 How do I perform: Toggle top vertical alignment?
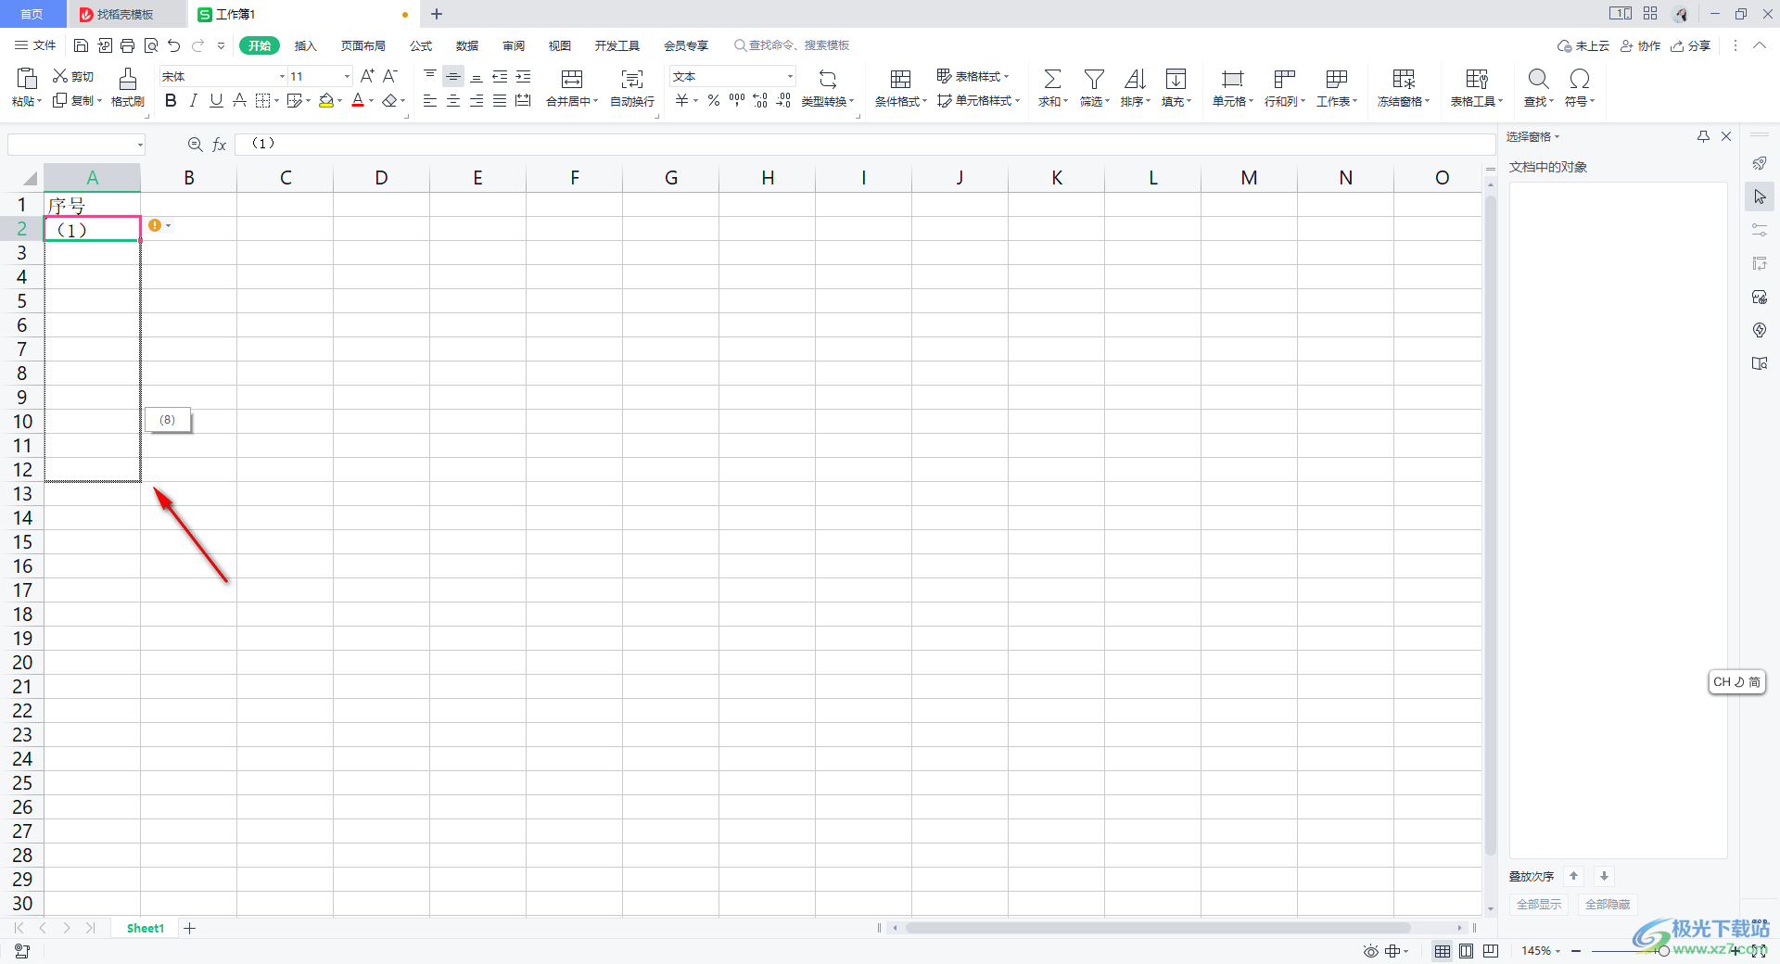point(430,76)
